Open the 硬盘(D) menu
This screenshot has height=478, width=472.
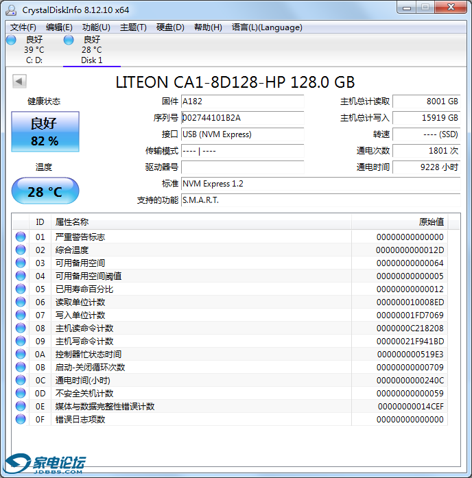pyautogui.click(x=170, y=27)
